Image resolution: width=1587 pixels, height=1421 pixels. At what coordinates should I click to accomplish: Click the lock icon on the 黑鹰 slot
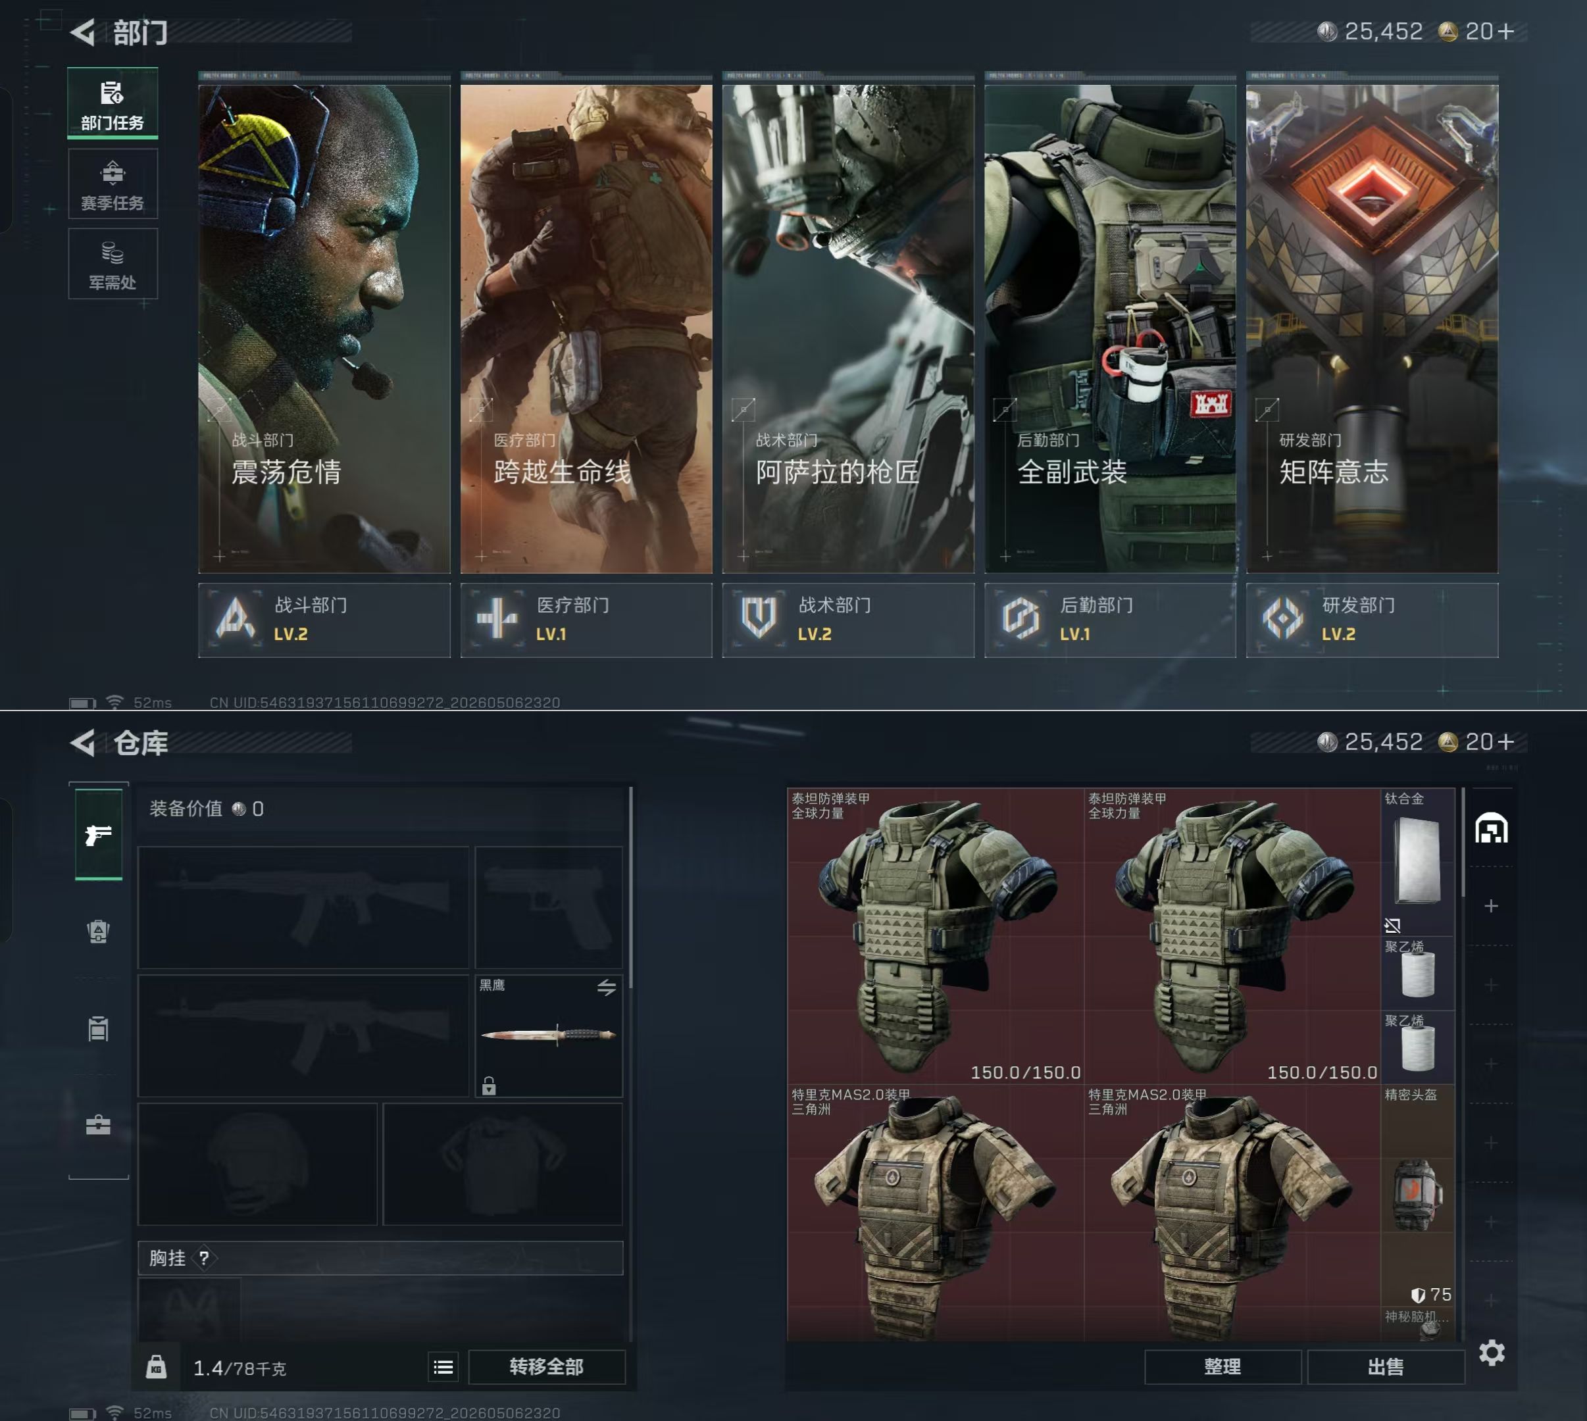click(489, 1085)
